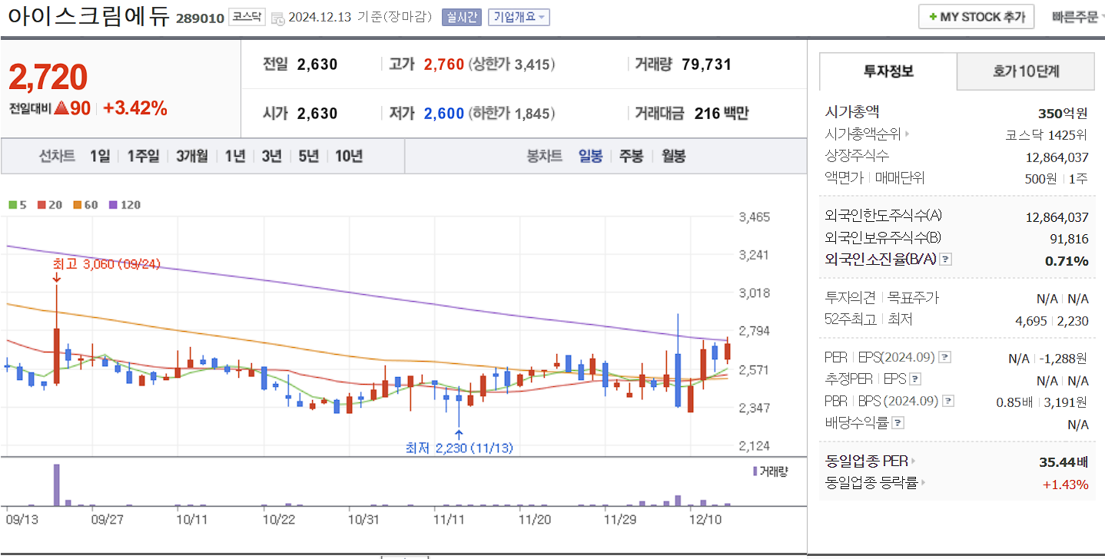The width and height of the screenshot is (1105, 559).
Task: Switch to the 주봉 candlestick chart
Action: 632,157
